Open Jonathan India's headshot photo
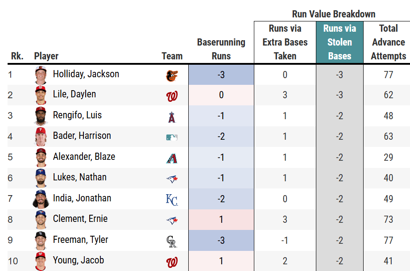 pos(41,199)
